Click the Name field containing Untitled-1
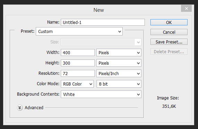 click(103, 22)
